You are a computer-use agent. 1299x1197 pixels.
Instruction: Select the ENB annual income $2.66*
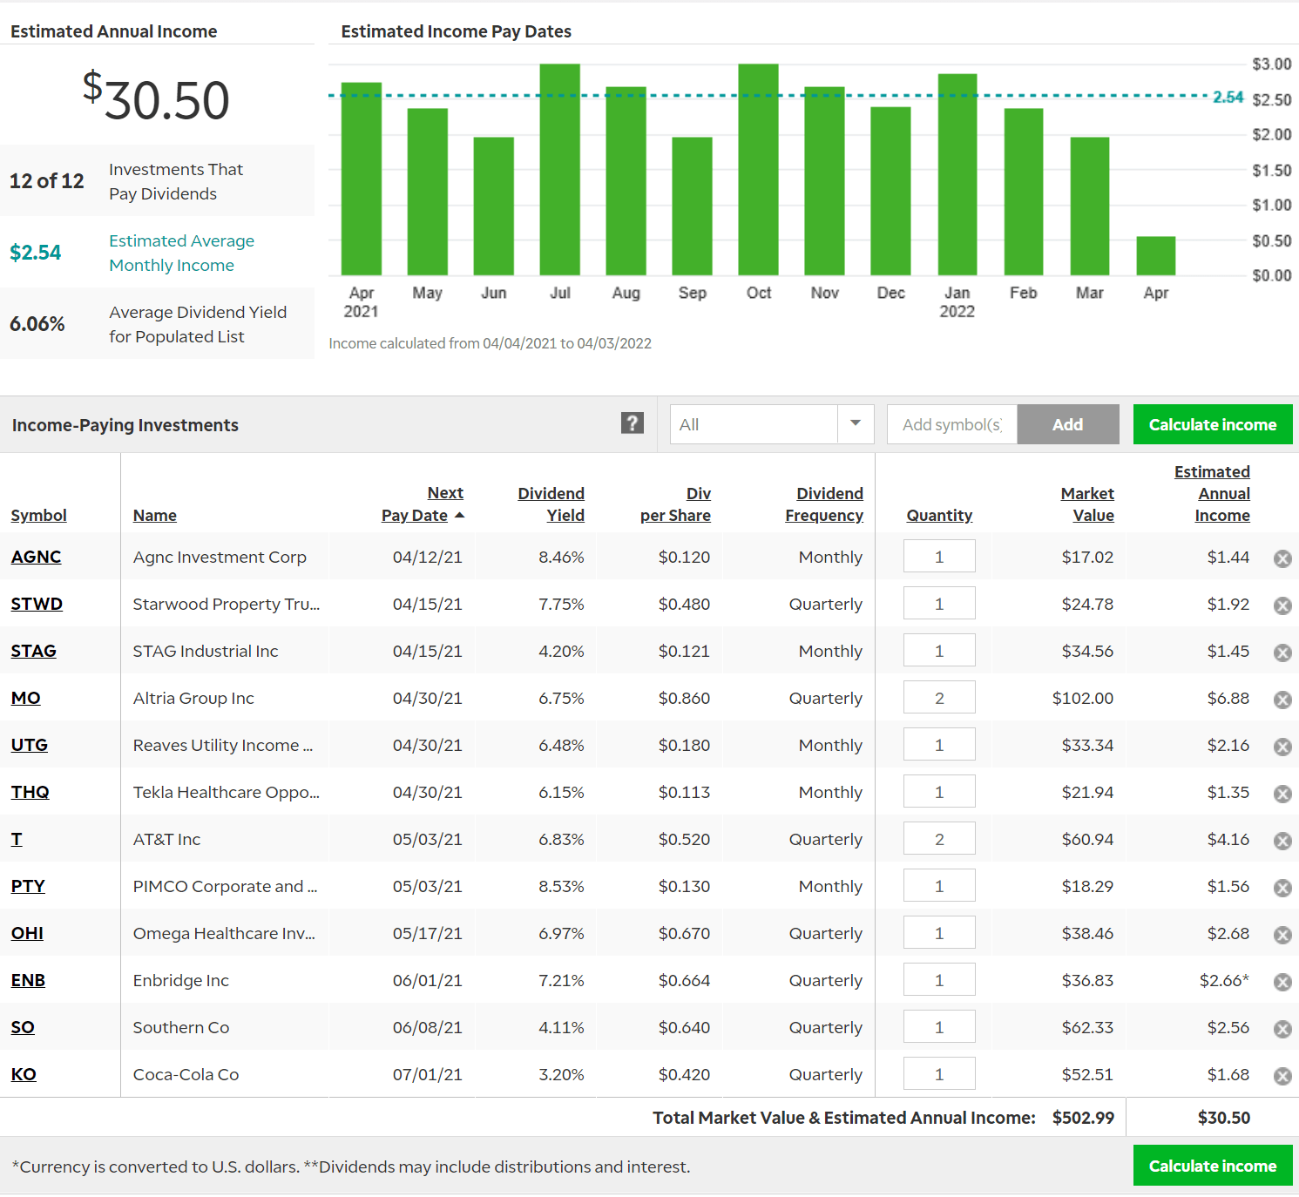(1224, 980)
